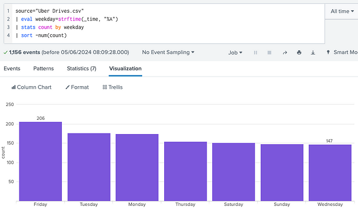Click inside the search query editor

coord(168,23)
